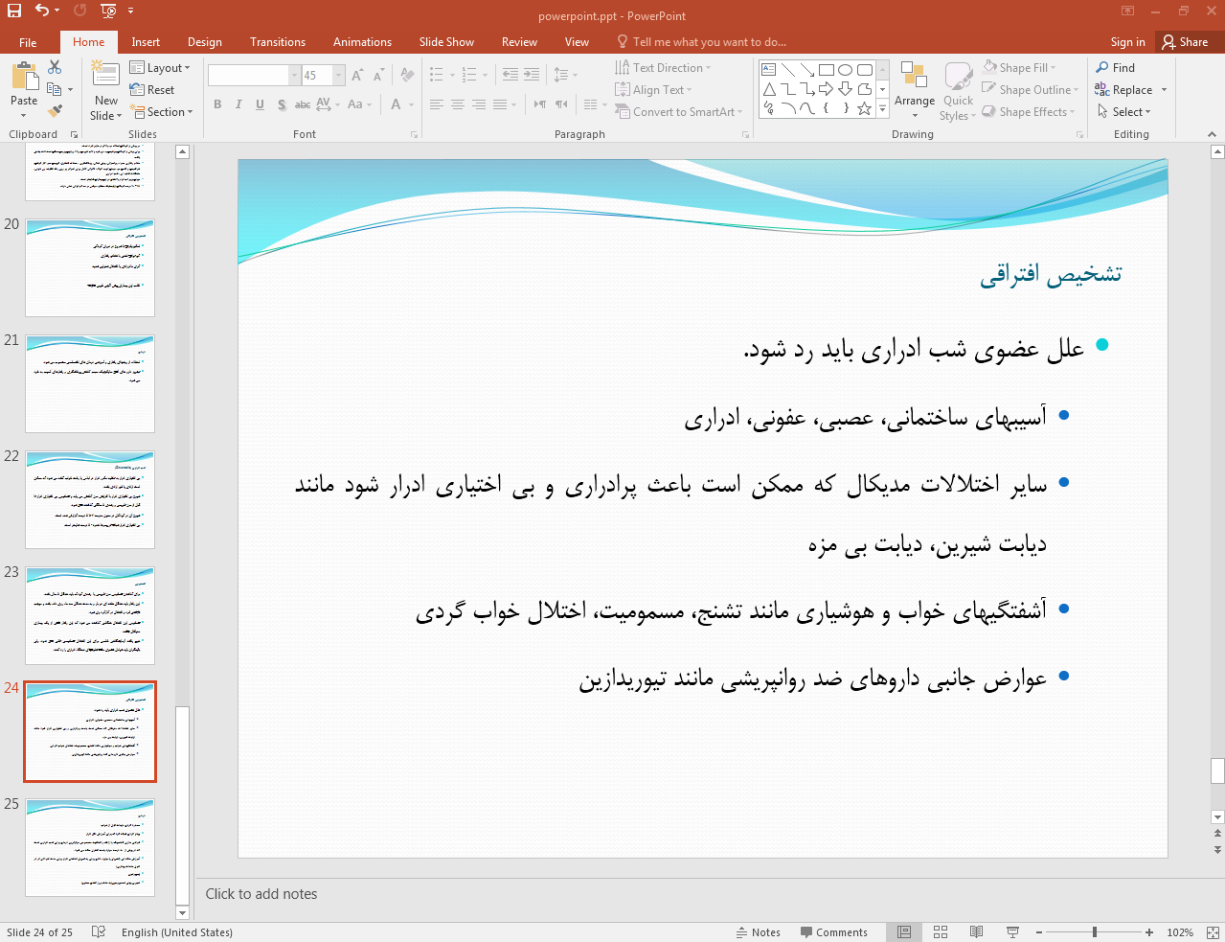Start Slide Show from status bar
This screenshot has width=1225, height=942.
[x=1012, y=931]
